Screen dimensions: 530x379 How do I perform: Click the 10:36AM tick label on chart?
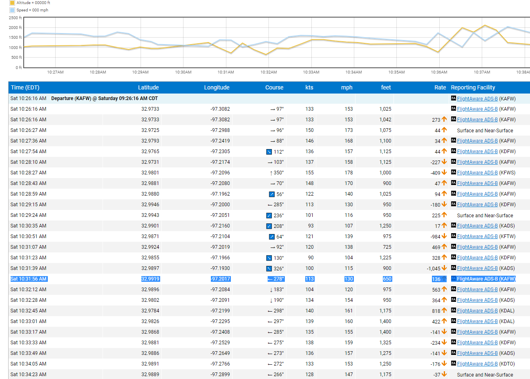pos(439,72)
